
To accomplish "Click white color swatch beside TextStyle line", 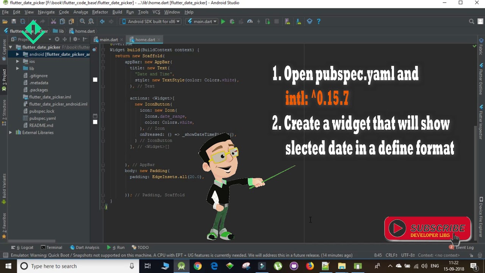I will point(95,80).
